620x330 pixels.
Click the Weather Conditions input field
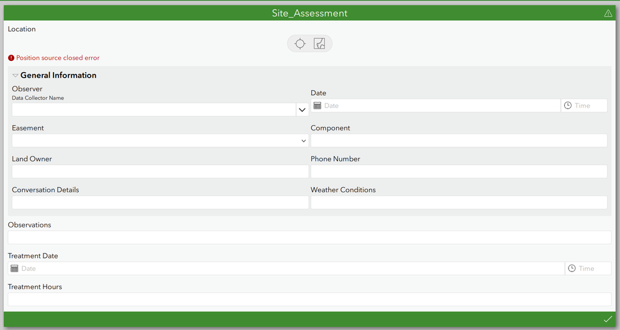pos(458,202)
